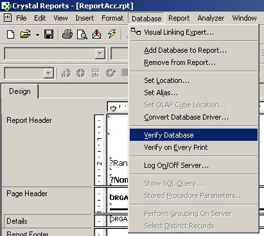Click the grid icon next to the menu
The height and width of the screenshot is (236, 264).
click(124, 73)
